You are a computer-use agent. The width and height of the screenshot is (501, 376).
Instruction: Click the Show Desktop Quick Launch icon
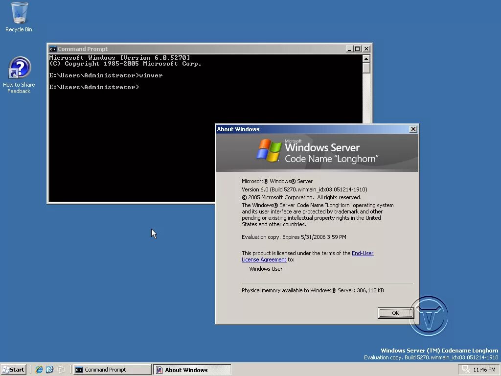[x=61, y=370]
